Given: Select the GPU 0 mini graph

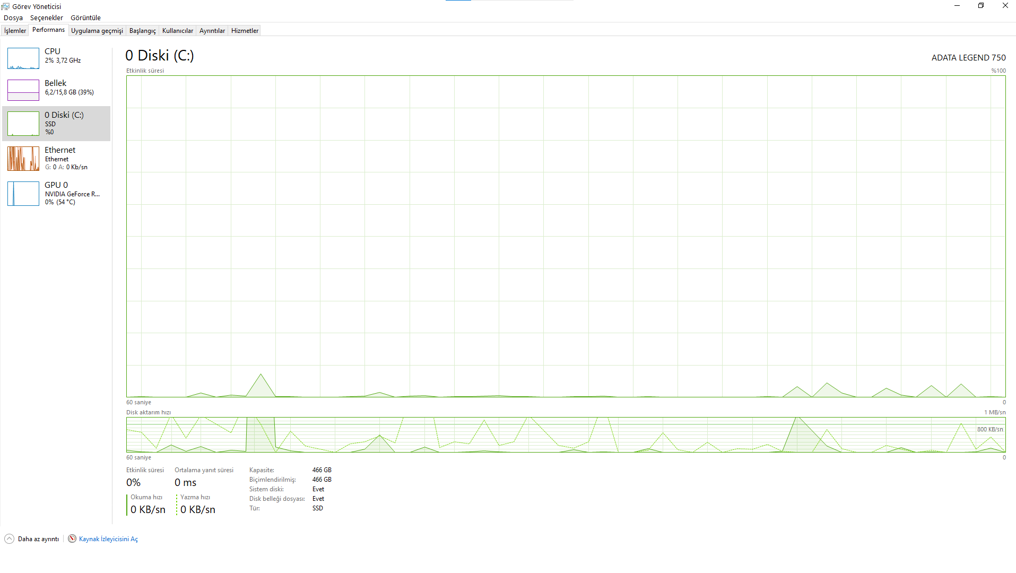Looking at the screenshot, I should 23,194.
